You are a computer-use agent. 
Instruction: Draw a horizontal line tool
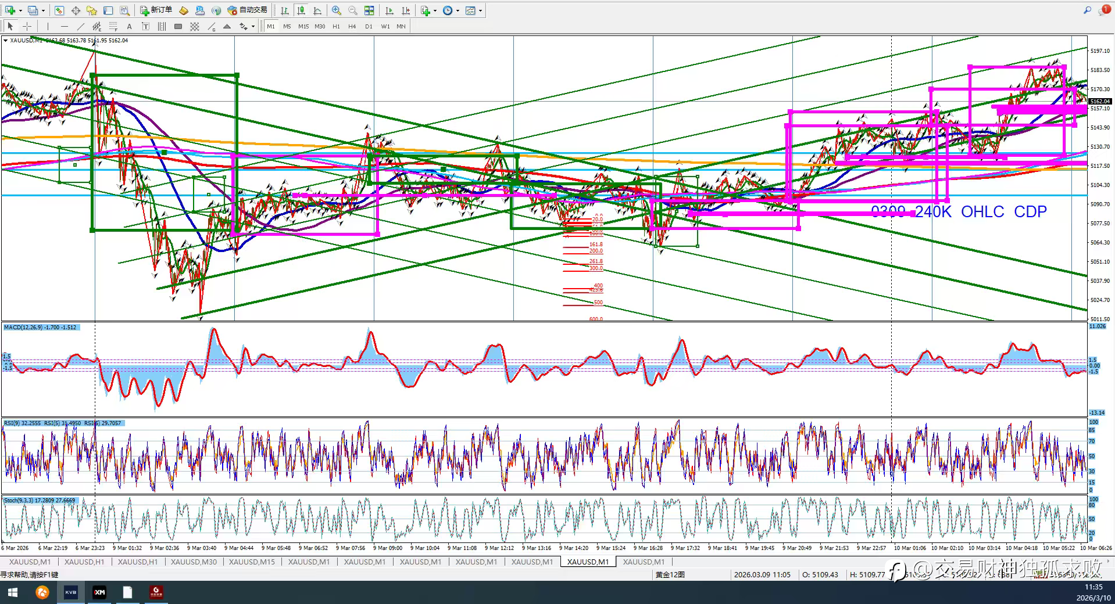(64, 26)
